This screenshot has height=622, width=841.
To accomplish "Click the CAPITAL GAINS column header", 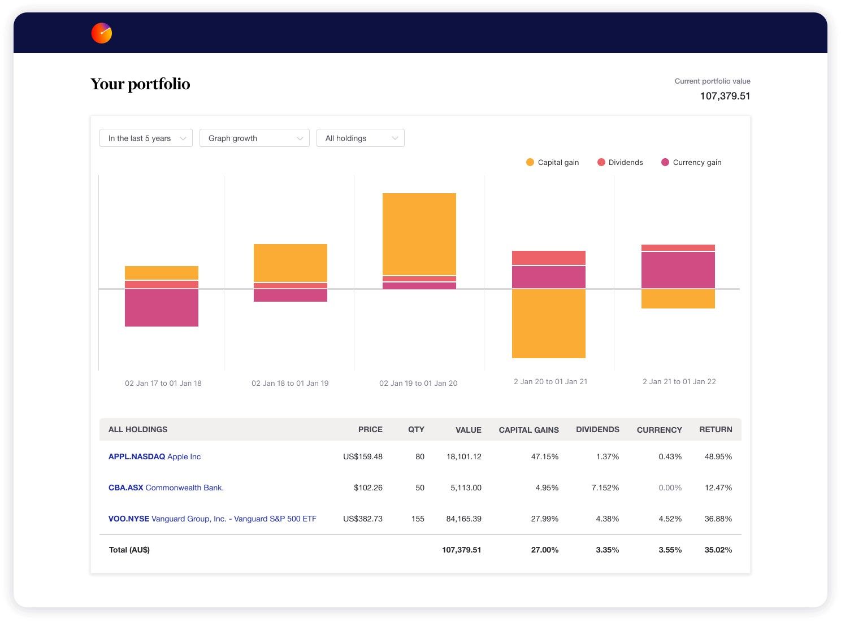I will (528, 430).
